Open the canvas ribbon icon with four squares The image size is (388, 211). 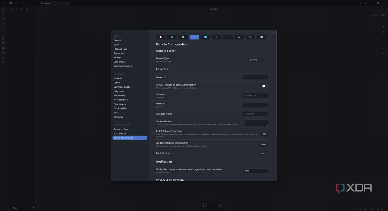coord(3,19)
